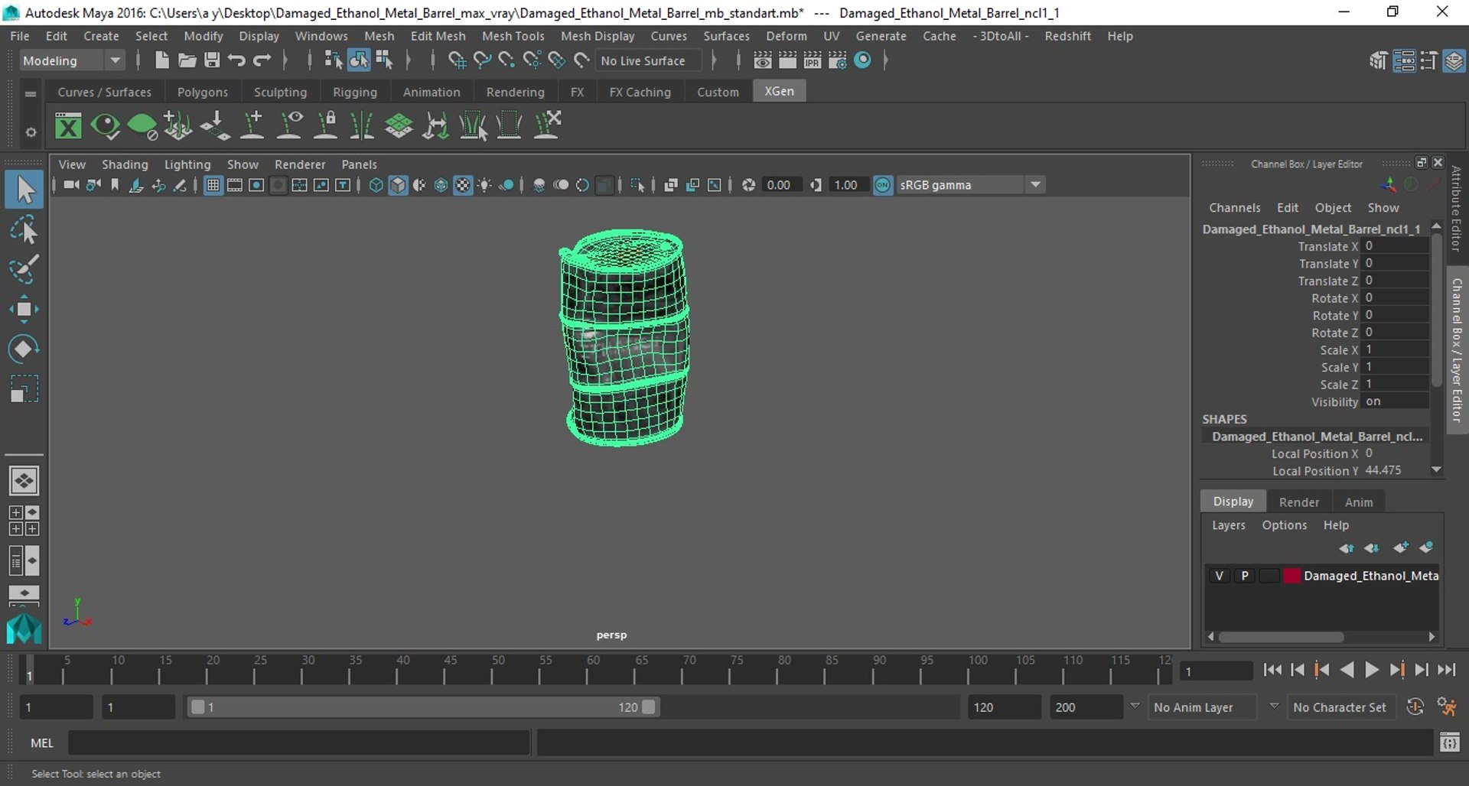Toggle layer visibility V box
Screen dimensions: 1469x786
pyautogui.click(x=1219, y=576)
